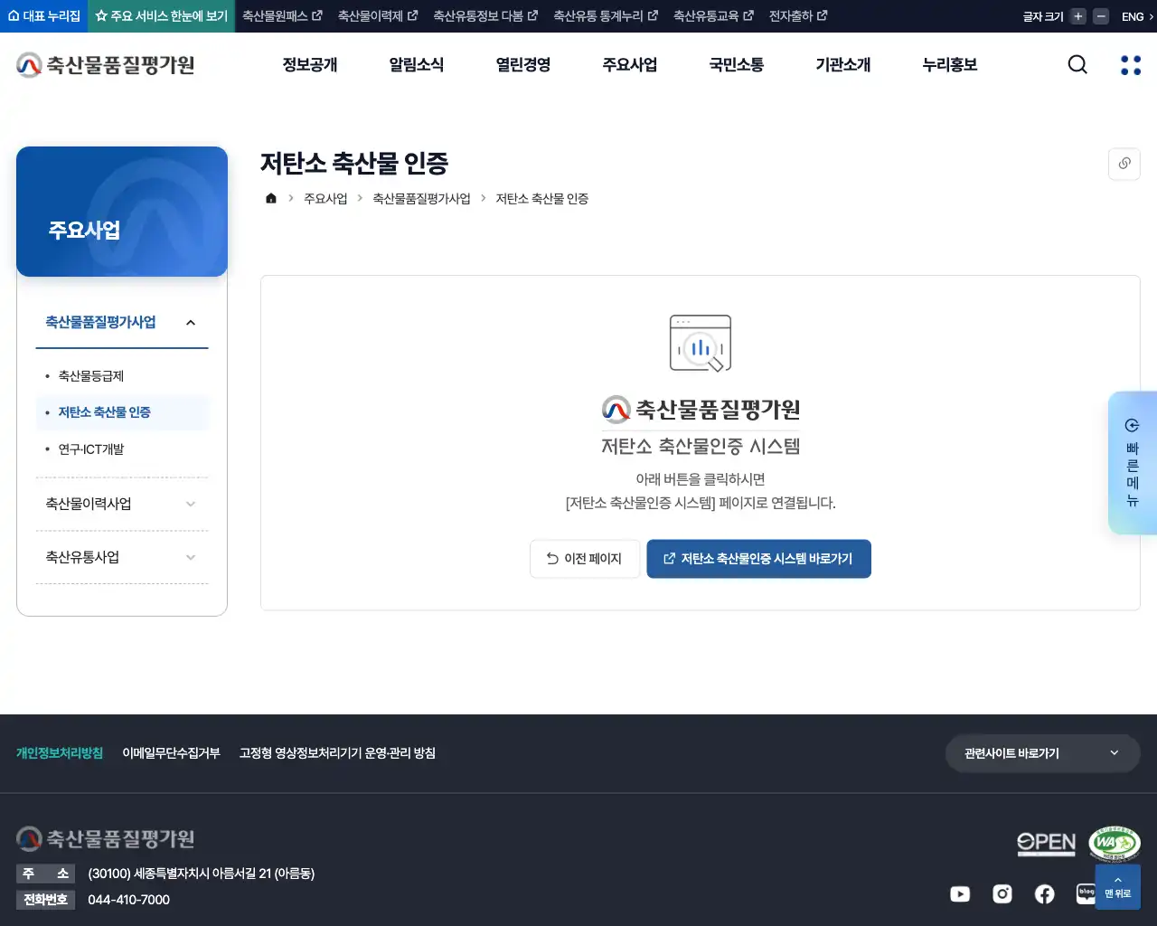The height and width of the screenshot is (926, 1157).
Task: Open 축산물원패스 external link
Action: coord(282,16)
